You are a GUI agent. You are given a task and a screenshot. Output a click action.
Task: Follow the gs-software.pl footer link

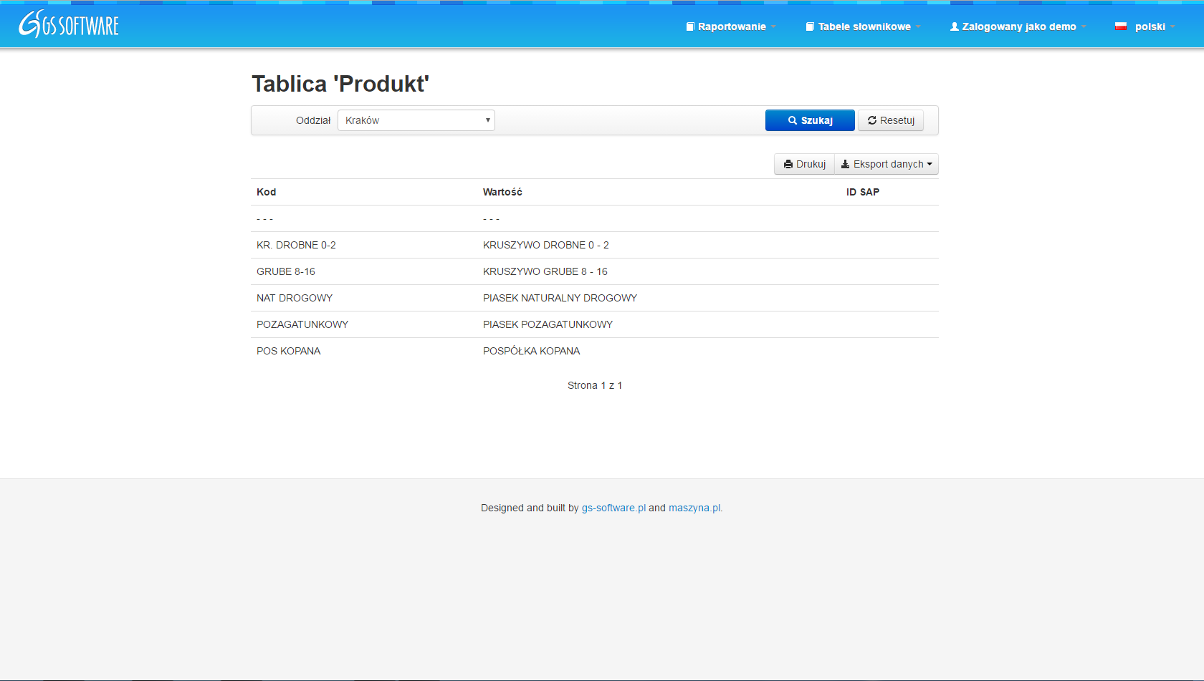click(x=613, y=508)
